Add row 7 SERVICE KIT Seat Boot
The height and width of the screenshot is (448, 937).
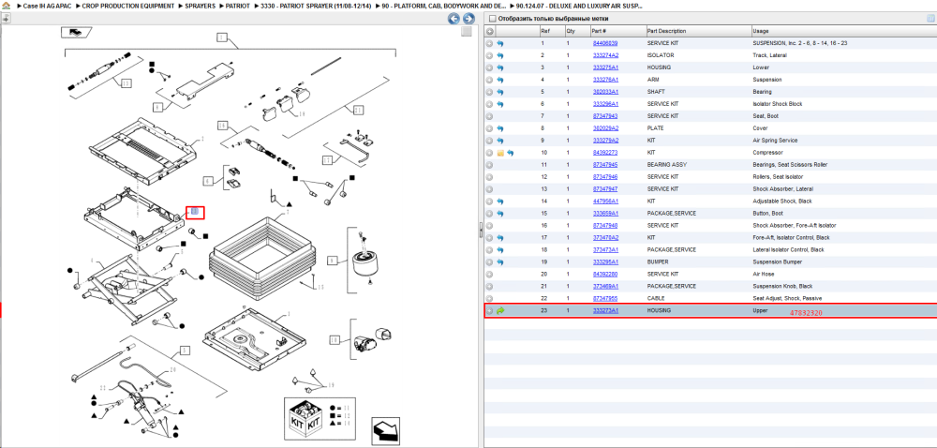[489, 116]
